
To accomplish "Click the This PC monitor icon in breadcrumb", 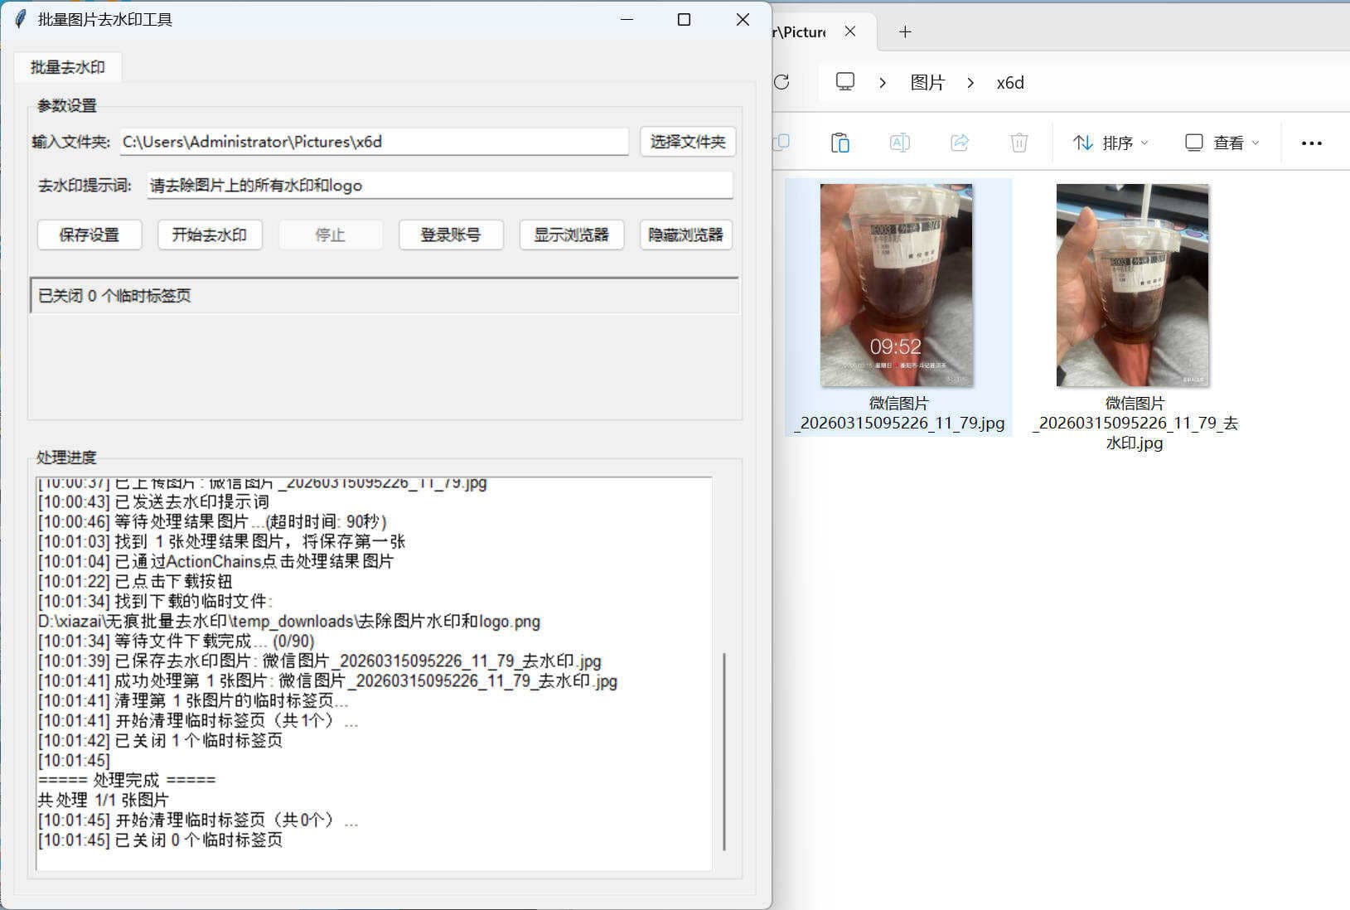I will click(x=844, y=83).
